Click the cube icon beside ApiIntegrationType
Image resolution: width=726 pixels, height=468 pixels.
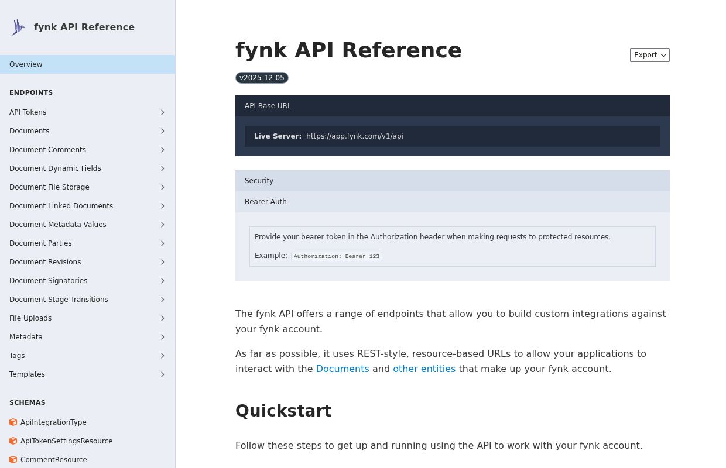coord(13,422)
